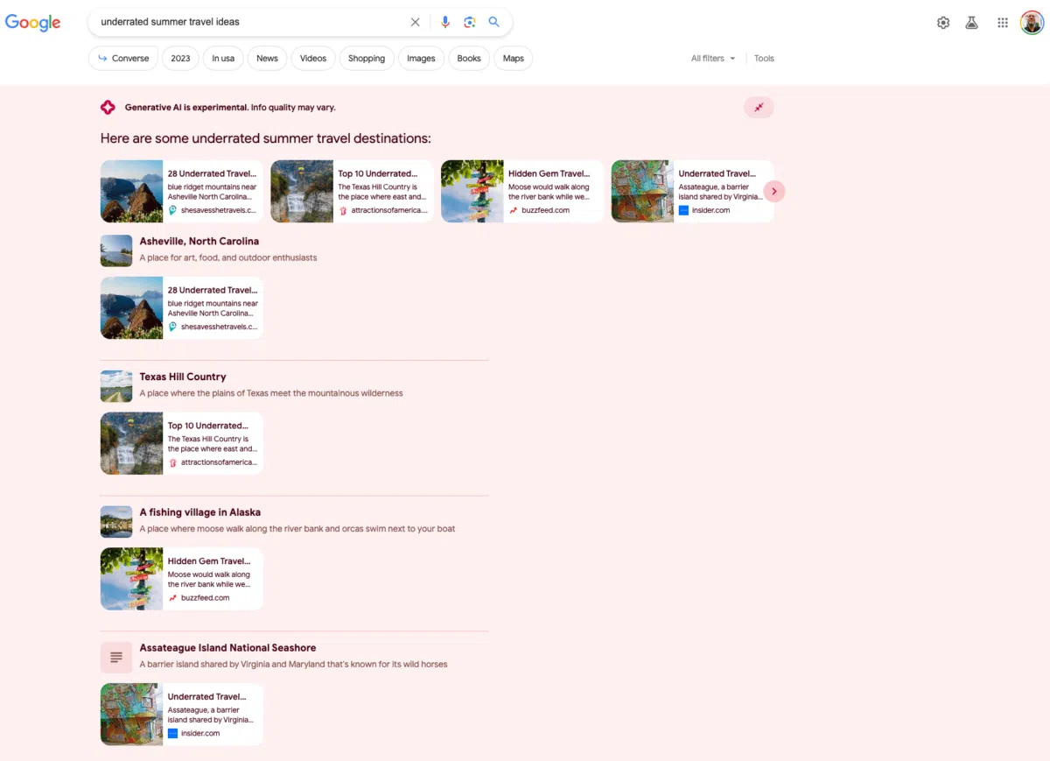Open the Tools options

764,59
